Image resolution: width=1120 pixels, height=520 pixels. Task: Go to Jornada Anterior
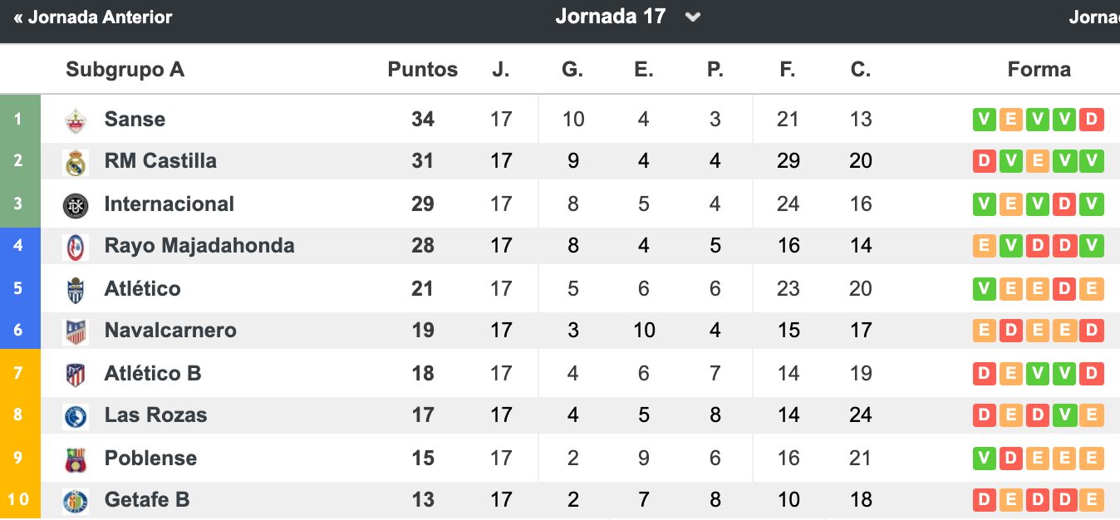tap(93, 17)
